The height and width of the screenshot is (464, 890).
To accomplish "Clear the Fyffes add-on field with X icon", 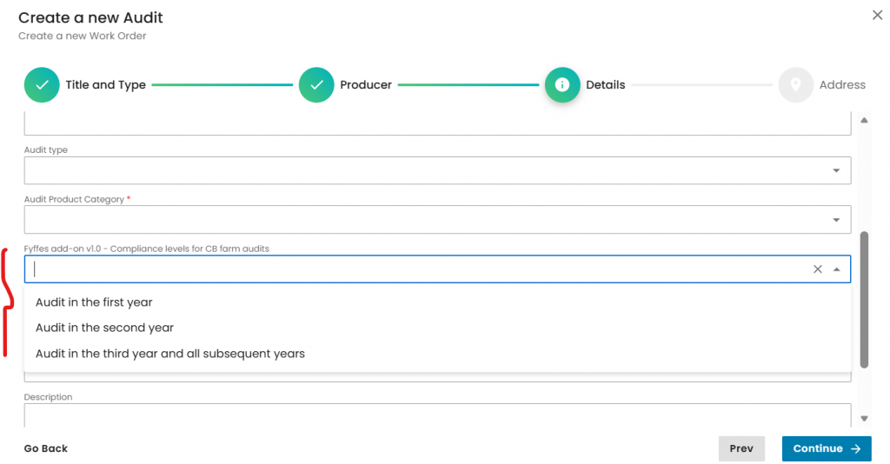I will 817,269.
